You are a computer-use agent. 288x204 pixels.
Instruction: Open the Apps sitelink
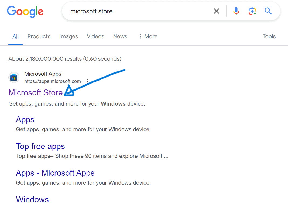coord(25,119)
